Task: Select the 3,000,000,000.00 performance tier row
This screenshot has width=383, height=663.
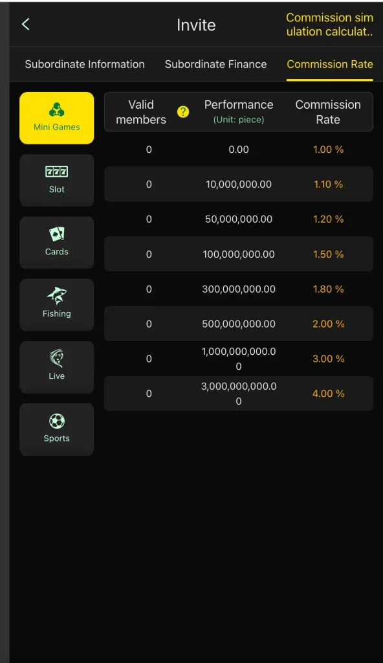Action: [239, 393]
